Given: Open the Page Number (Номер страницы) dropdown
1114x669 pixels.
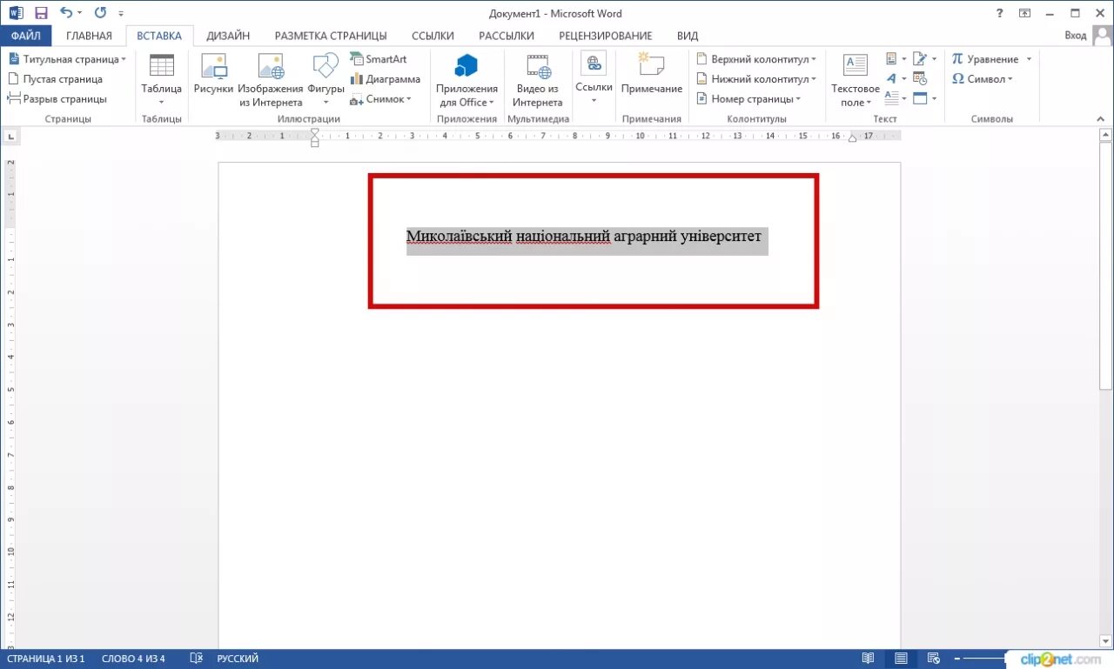Looking at the screenshot, I should pyautogui.click(x=748, y=99).
